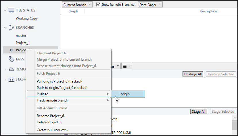Open the Current Branch dropdown
The image size is (238, 136).
[x=77, y=5]
